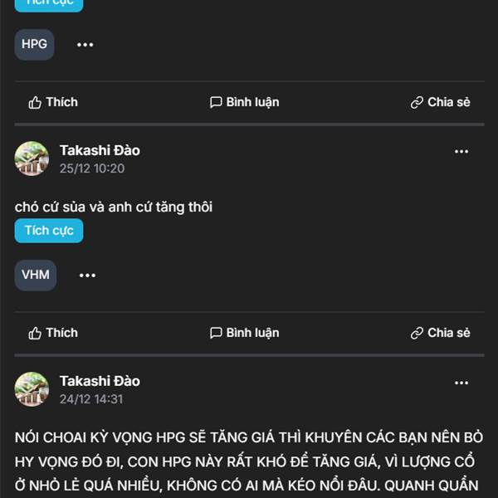The image size is (498, 498).
Task: Open comments on the first post
Action: point(244,102)
